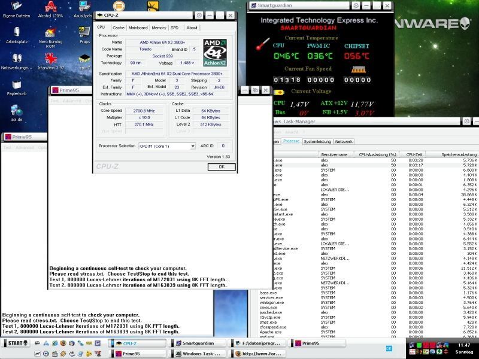Click Core Speed value 2700.8 MHz
Image resolution: width=479 pixels, height=359 pixels.
(144, 111)
